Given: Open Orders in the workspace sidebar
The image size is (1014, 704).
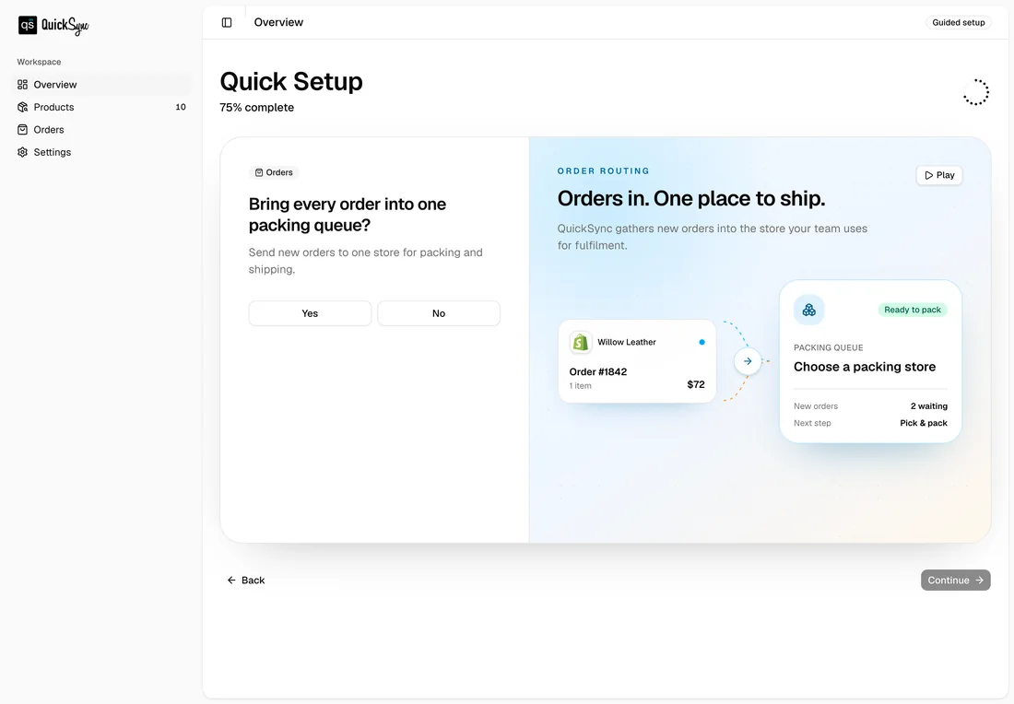Looking at the screenshot, I should point(101,130).
